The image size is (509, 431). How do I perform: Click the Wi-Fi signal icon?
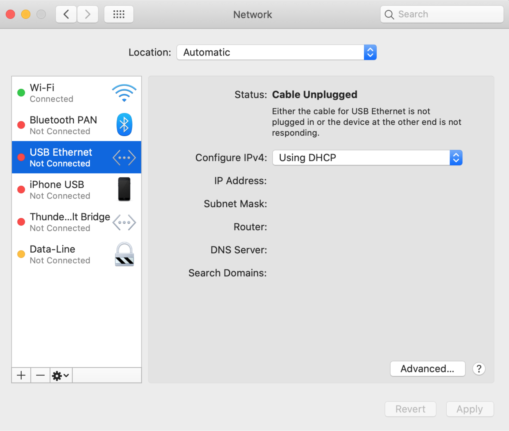124,93
